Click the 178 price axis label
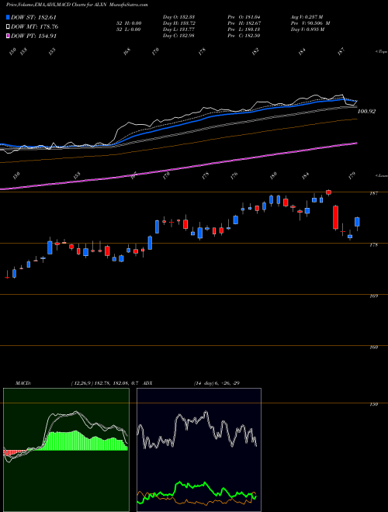 (x=373, y=244)
